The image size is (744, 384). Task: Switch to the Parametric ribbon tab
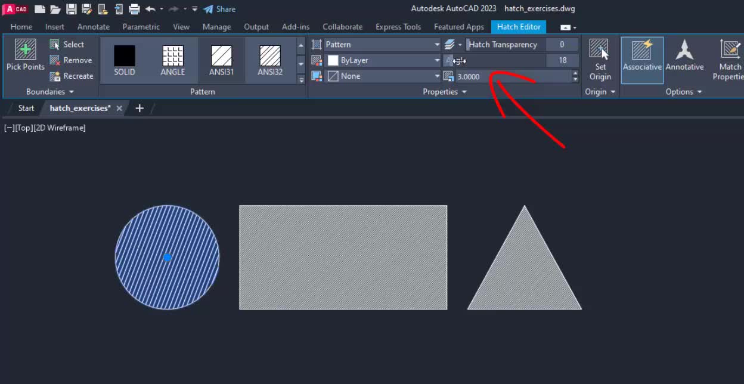point(141,27)
